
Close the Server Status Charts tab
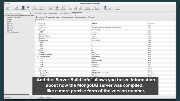[x=59, y=14]
